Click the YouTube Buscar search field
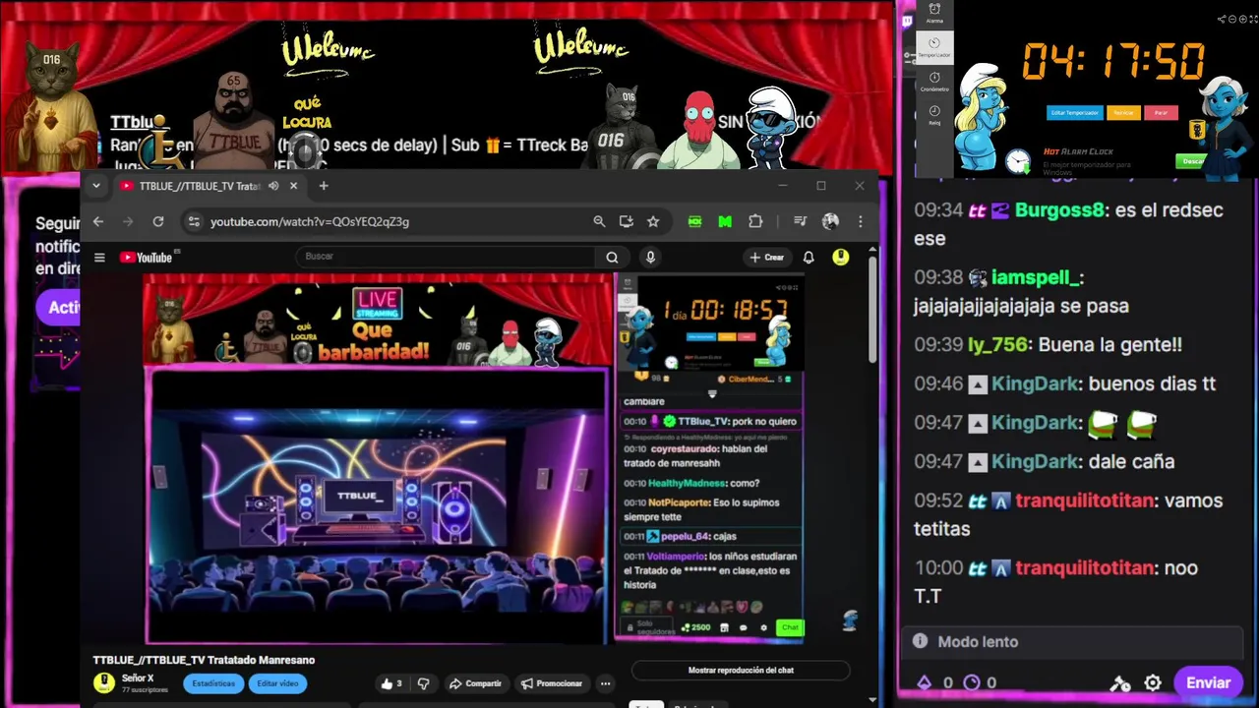1259x708 pixels. (x=445, y=257)
